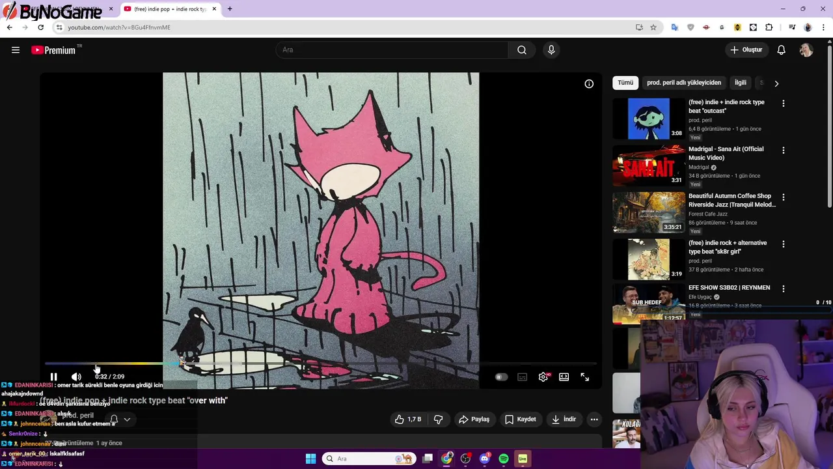Screen dimensions: 833x469
Task: Click the YouTube search magnifier button
Action: click(x=522, y=50)
